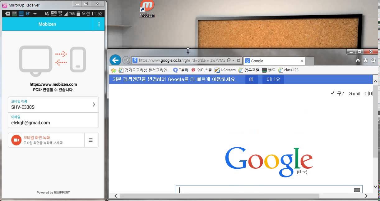Maximize the Internet Explorer window
Viewport: 380px width, 201px height.
pyautogui.click(x=359, y=51)
